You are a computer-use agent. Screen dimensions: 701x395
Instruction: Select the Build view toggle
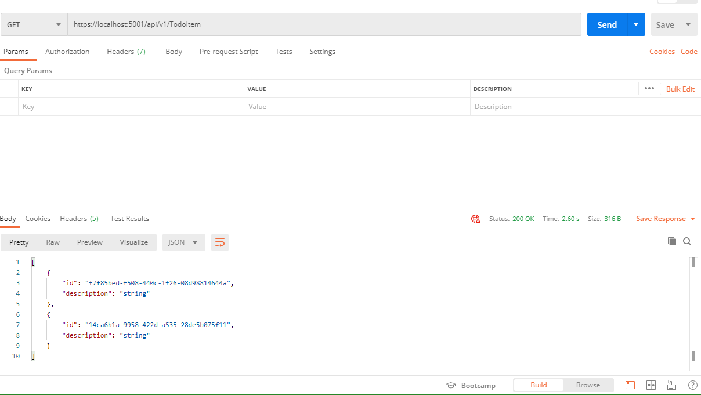[538, 385]
